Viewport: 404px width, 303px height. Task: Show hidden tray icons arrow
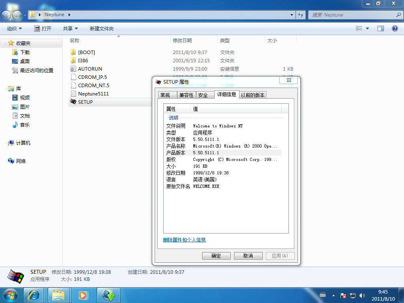pyautogui.click(x=333, y=296)
